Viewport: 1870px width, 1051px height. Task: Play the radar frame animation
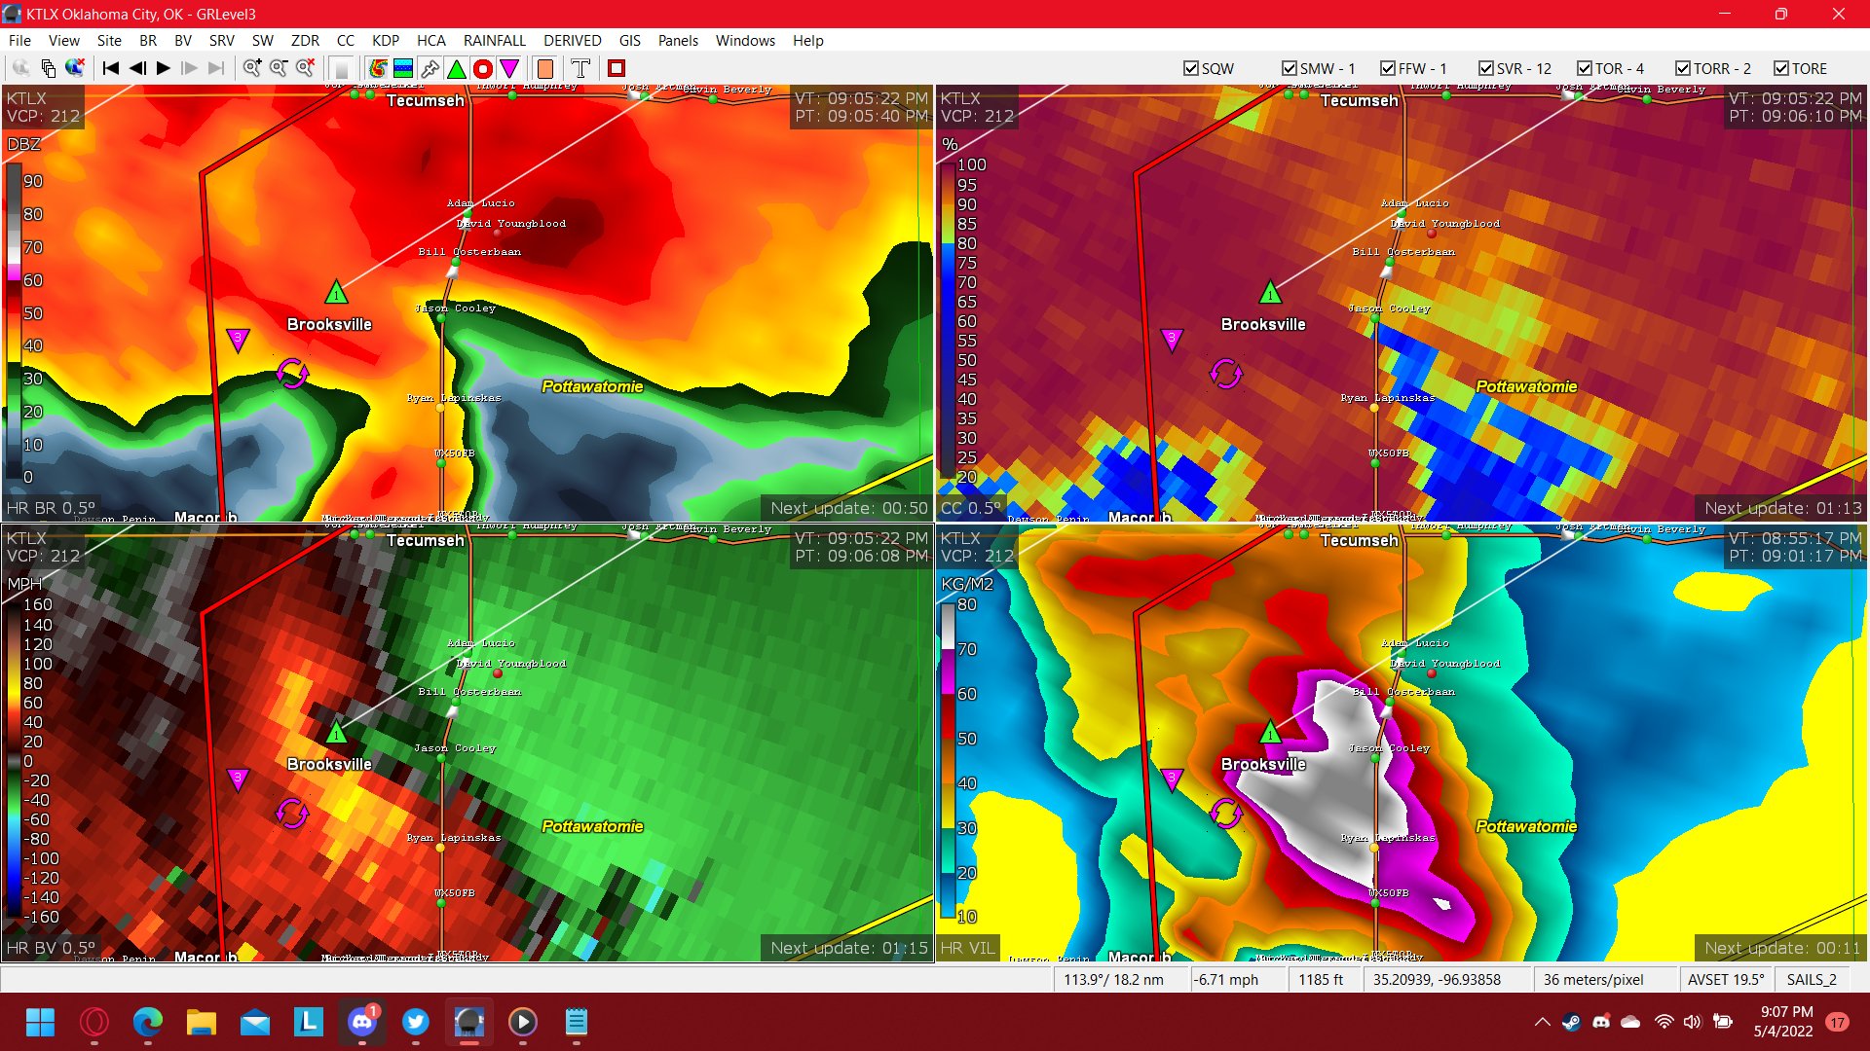coord(163,68)
